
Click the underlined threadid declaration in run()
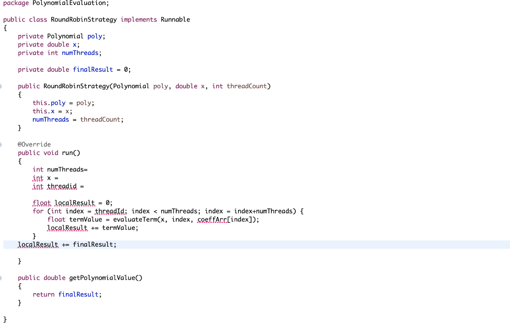[x=62, y=186]
